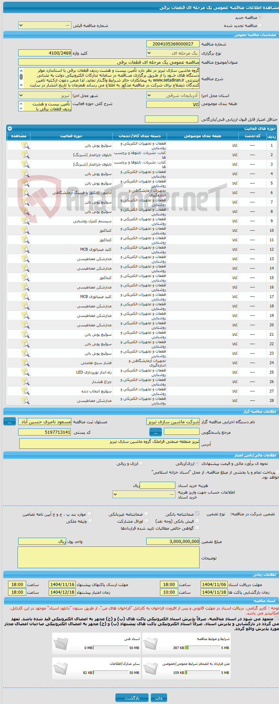Click ellipsis button beside مسئول ثبت مناقصه
The height and width of the screenshot is (704, 279).
coord(9,422)
